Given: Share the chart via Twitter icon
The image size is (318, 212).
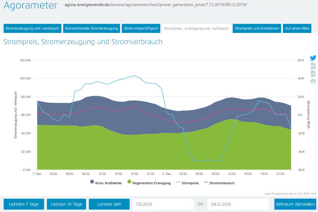Looking at the screenshot, I should click(313, 58).
